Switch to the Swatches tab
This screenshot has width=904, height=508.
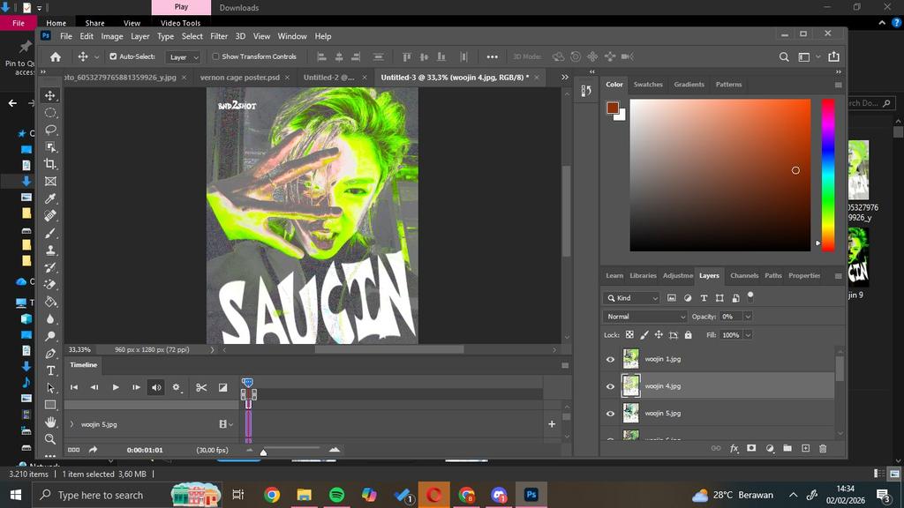[648, 84]
